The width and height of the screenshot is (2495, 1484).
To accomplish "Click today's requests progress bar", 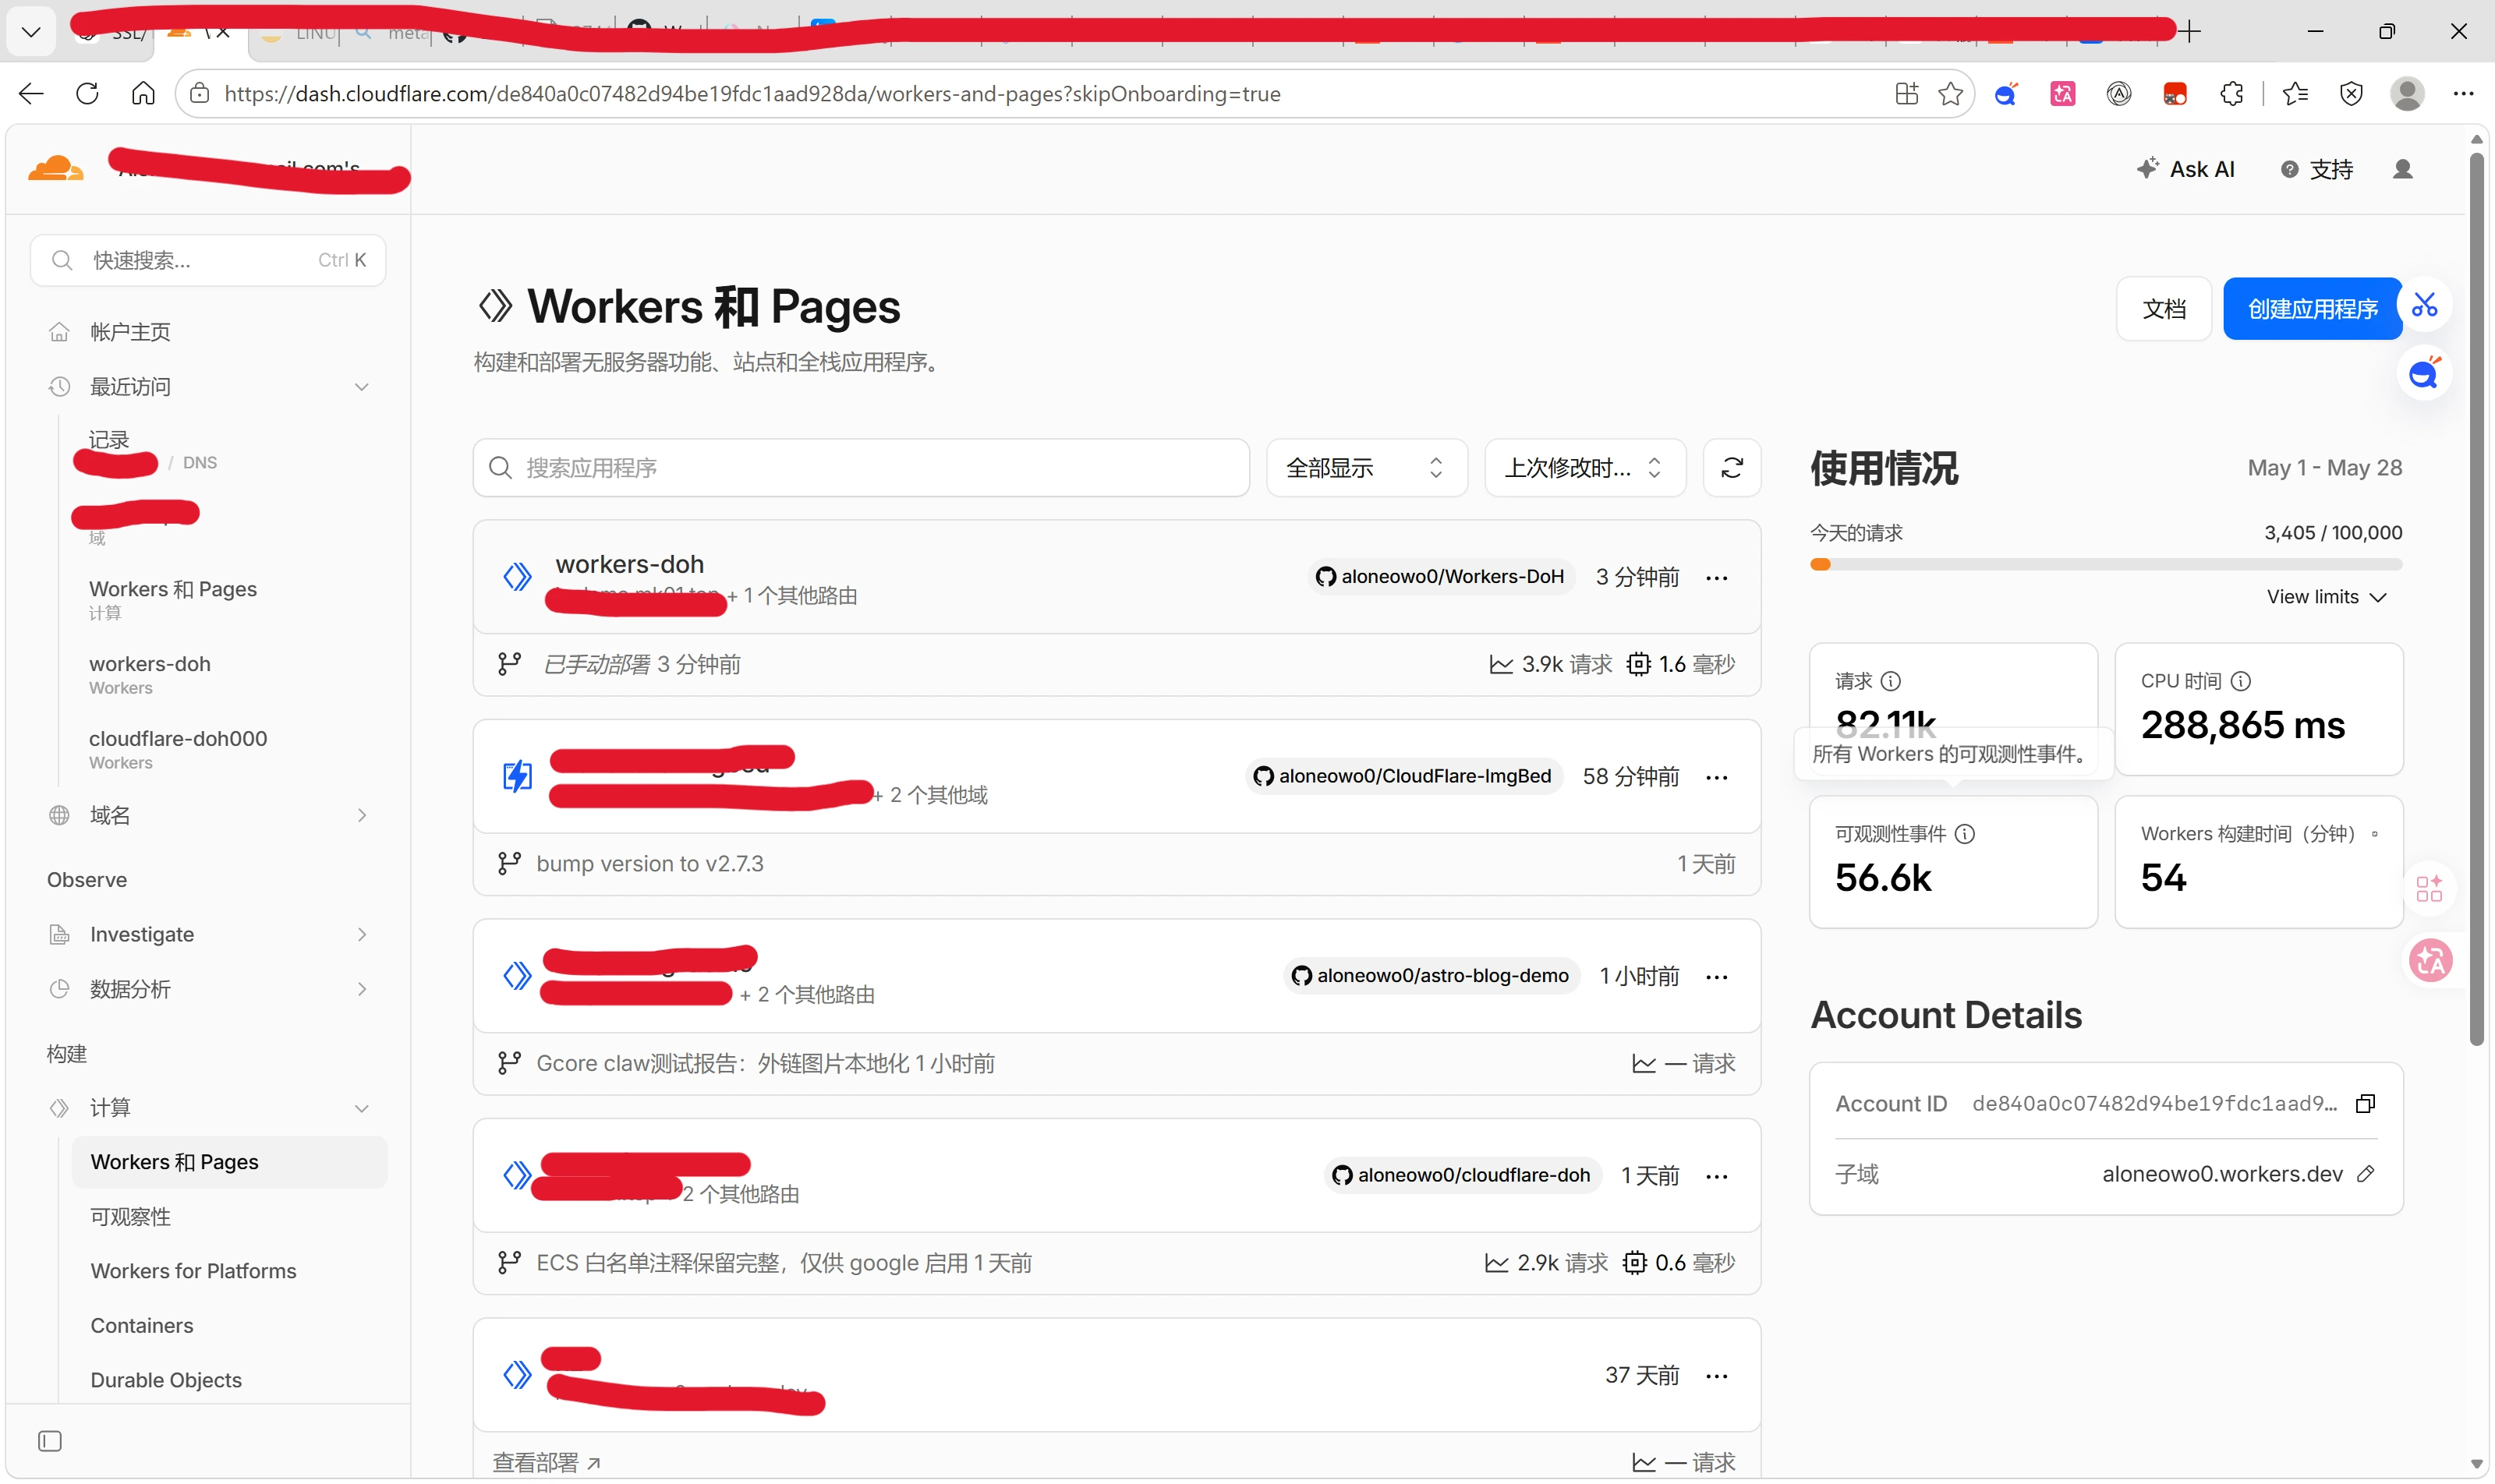I will (x=2106, y=565).
